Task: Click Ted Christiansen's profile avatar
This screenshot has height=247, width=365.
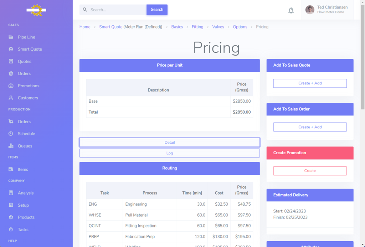Action: [x=310, y=10]
